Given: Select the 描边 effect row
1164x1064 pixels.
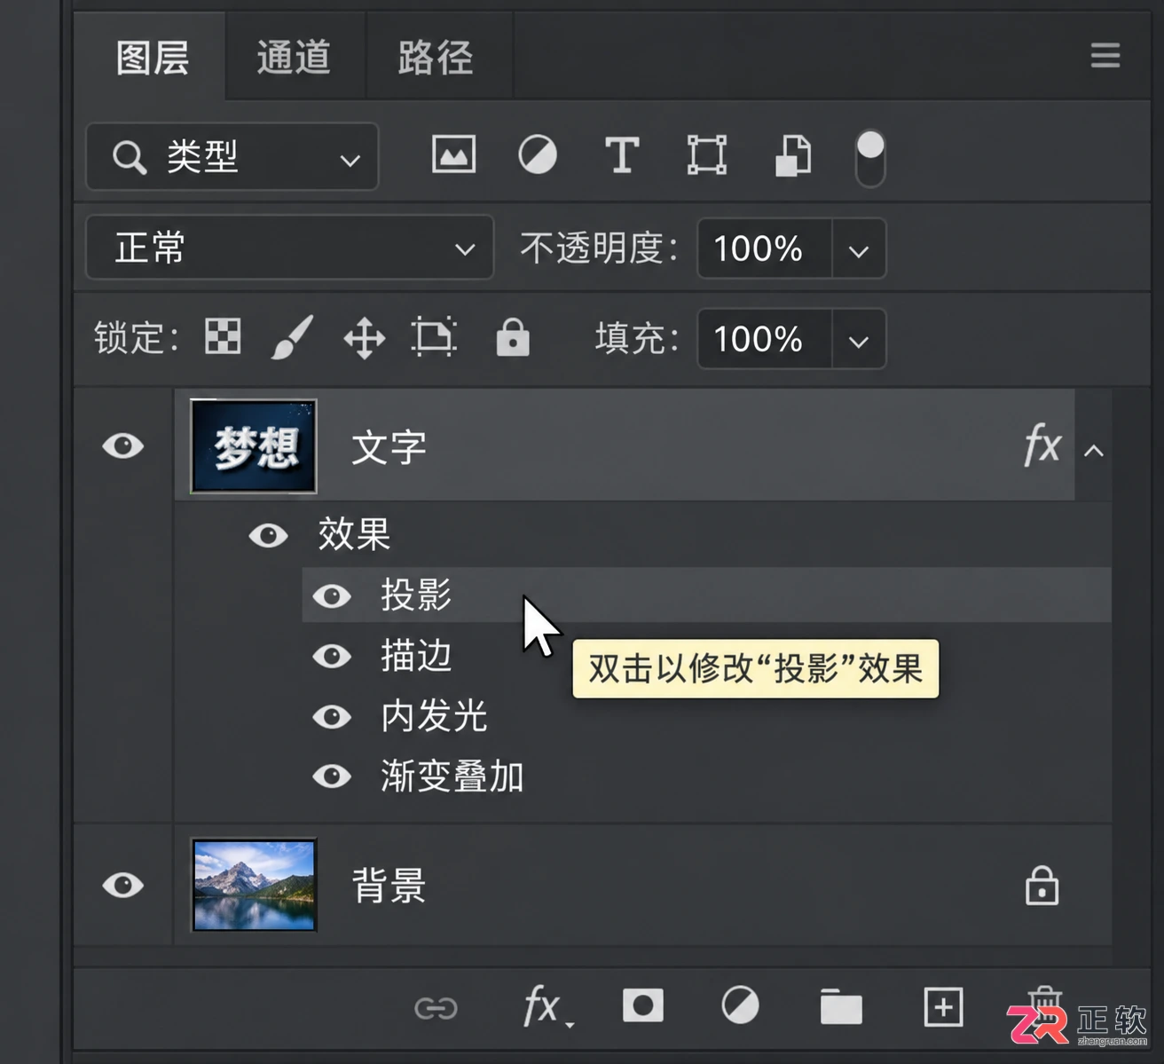Looking at the screenshot, I should [x=707, y=656].
